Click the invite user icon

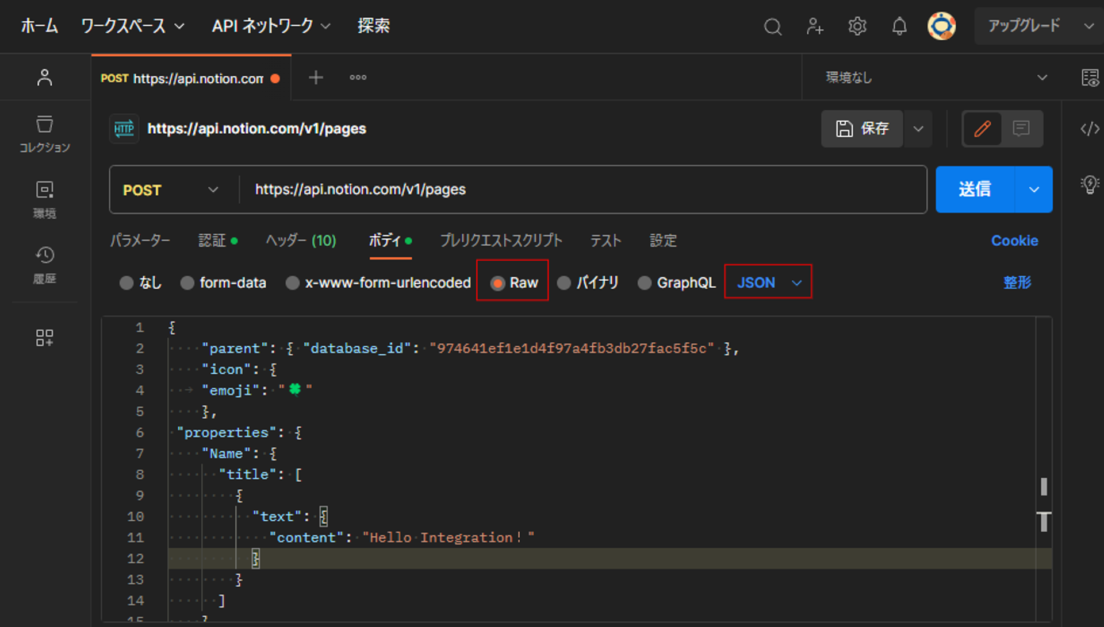(815, 26)
